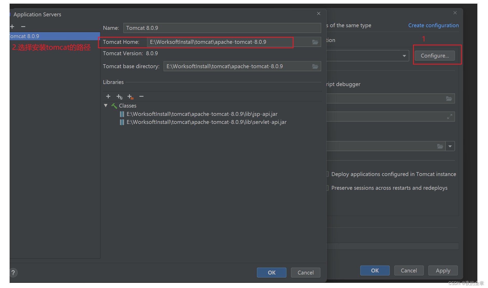This screenshot has height=288, width=488.
Task: Add library with the plus icon
Action: tap(108, 96)
